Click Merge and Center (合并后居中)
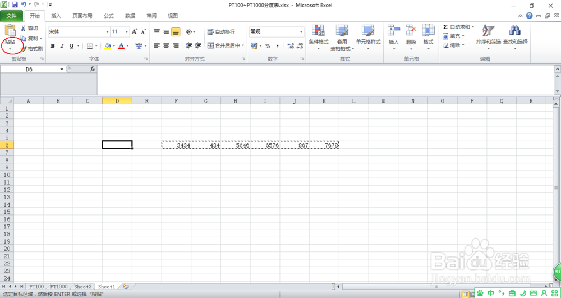The width and height of the screenshot is (561, 298). point(224,45)
